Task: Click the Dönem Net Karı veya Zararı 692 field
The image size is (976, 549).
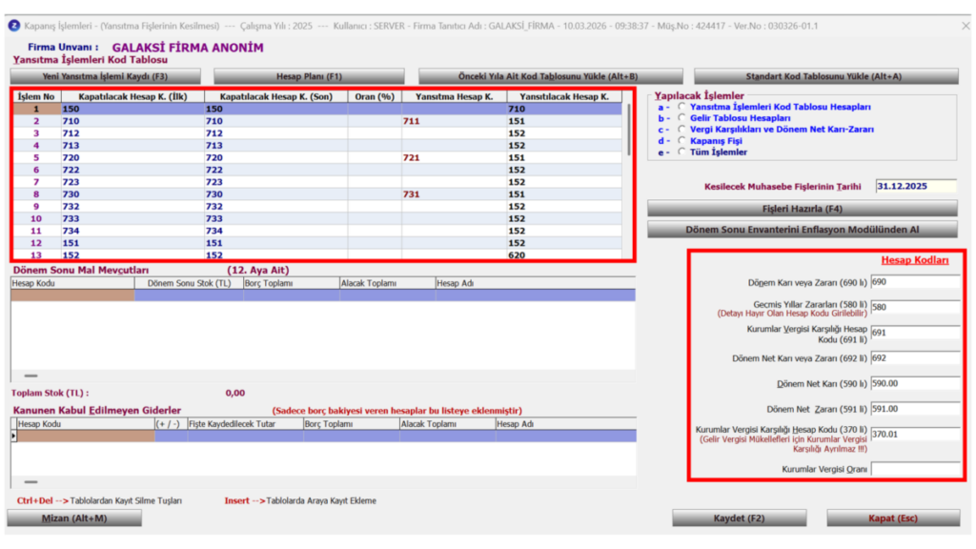Action: pos(915,358)
